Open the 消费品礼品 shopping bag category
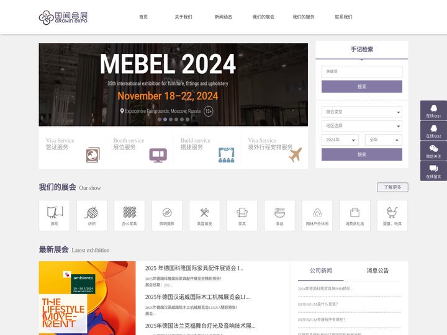 (354, 215)
